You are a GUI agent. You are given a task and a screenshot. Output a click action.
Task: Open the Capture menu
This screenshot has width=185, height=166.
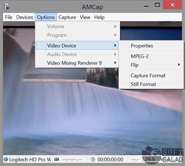pyautogui.click(x=67, y=17)
